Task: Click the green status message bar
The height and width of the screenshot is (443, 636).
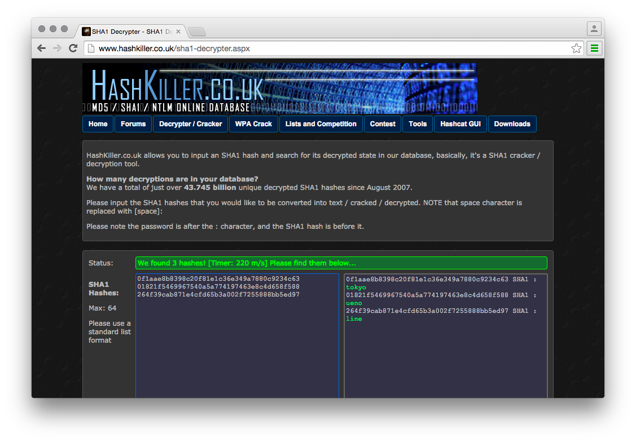Action: coord(341,263)
